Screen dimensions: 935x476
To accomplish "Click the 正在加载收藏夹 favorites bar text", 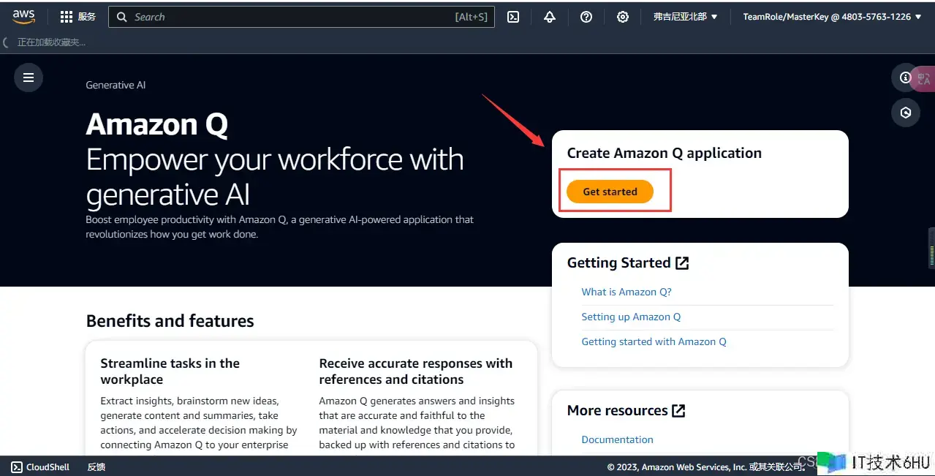I will coord(51,42).
